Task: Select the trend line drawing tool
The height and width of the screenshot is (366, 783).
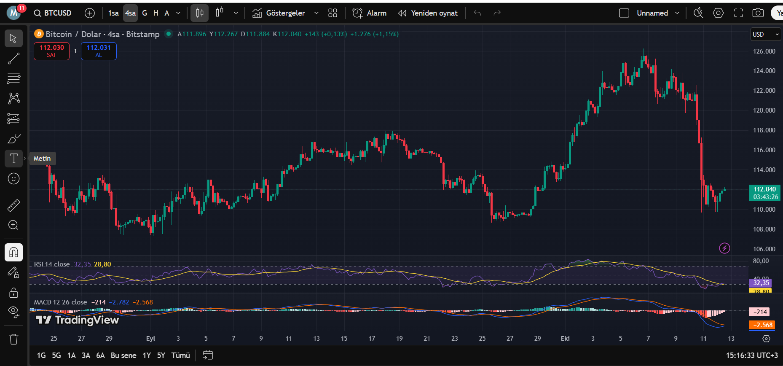Action: (13, 59)
